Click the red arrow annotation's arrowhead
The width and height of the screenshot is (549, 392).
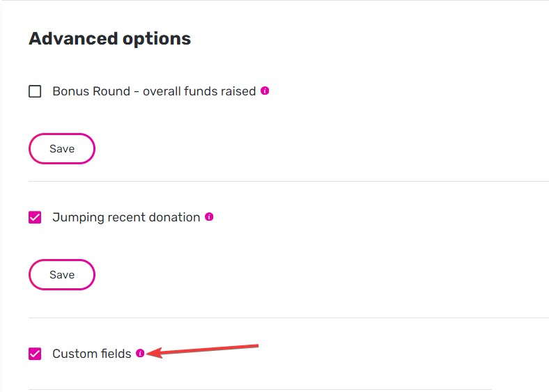pos(152,353)
